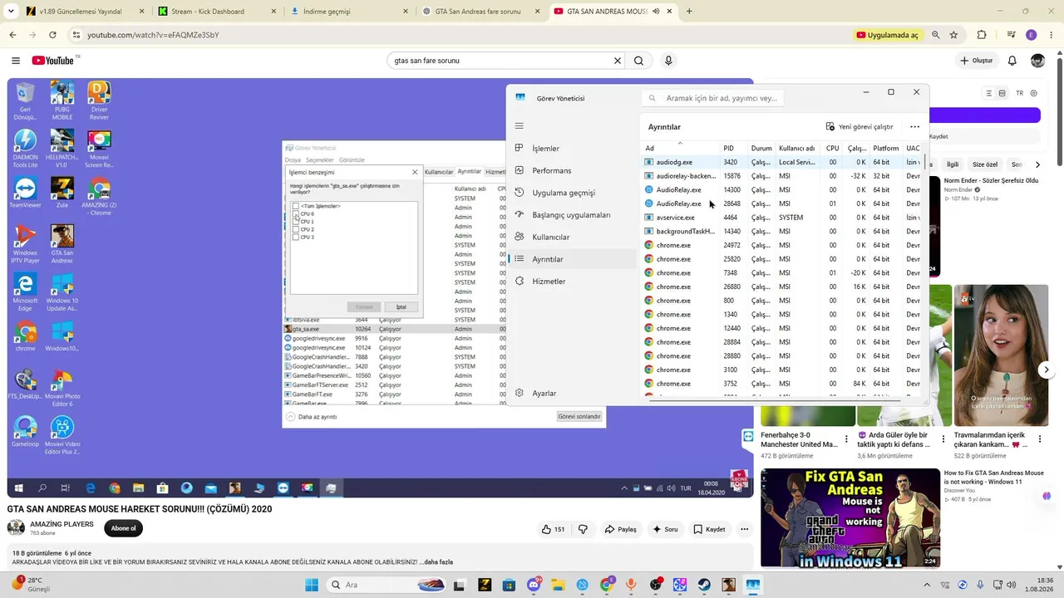The height and width of the screenshot is (598, 1064).
Task: Click Paylaş share button
Action: tap(621, 529)
